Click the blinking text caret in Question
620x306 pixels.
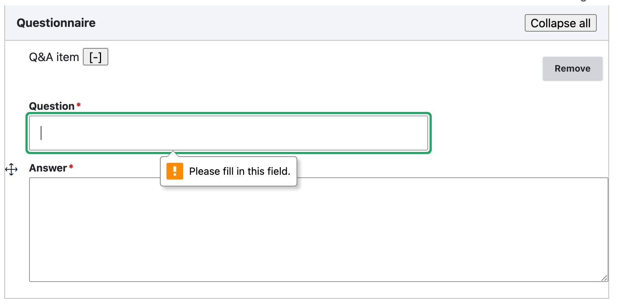(41, 133)
